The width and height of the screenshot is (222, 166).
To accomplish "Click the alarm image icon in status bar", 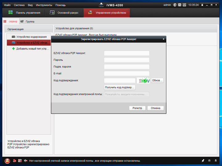I will (20, 161).
